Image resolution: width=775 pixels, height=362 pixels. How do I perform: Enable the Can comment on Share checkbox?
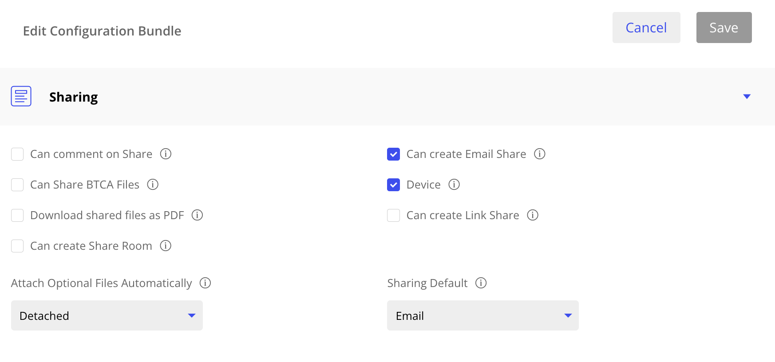point(17,154)
